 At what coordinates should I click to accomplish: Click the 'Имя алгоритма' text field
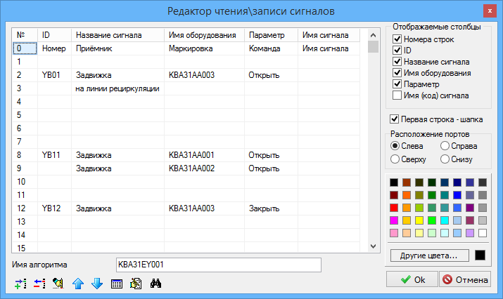[218, 265]
